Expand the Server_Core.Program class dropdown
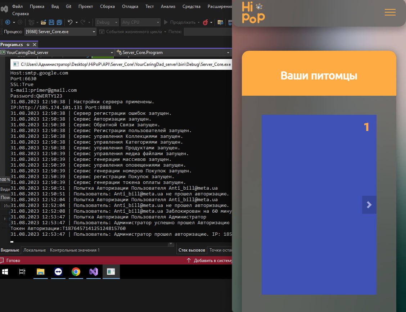The height and width of the screenshot is (312, 406). (x=173, y=52)
